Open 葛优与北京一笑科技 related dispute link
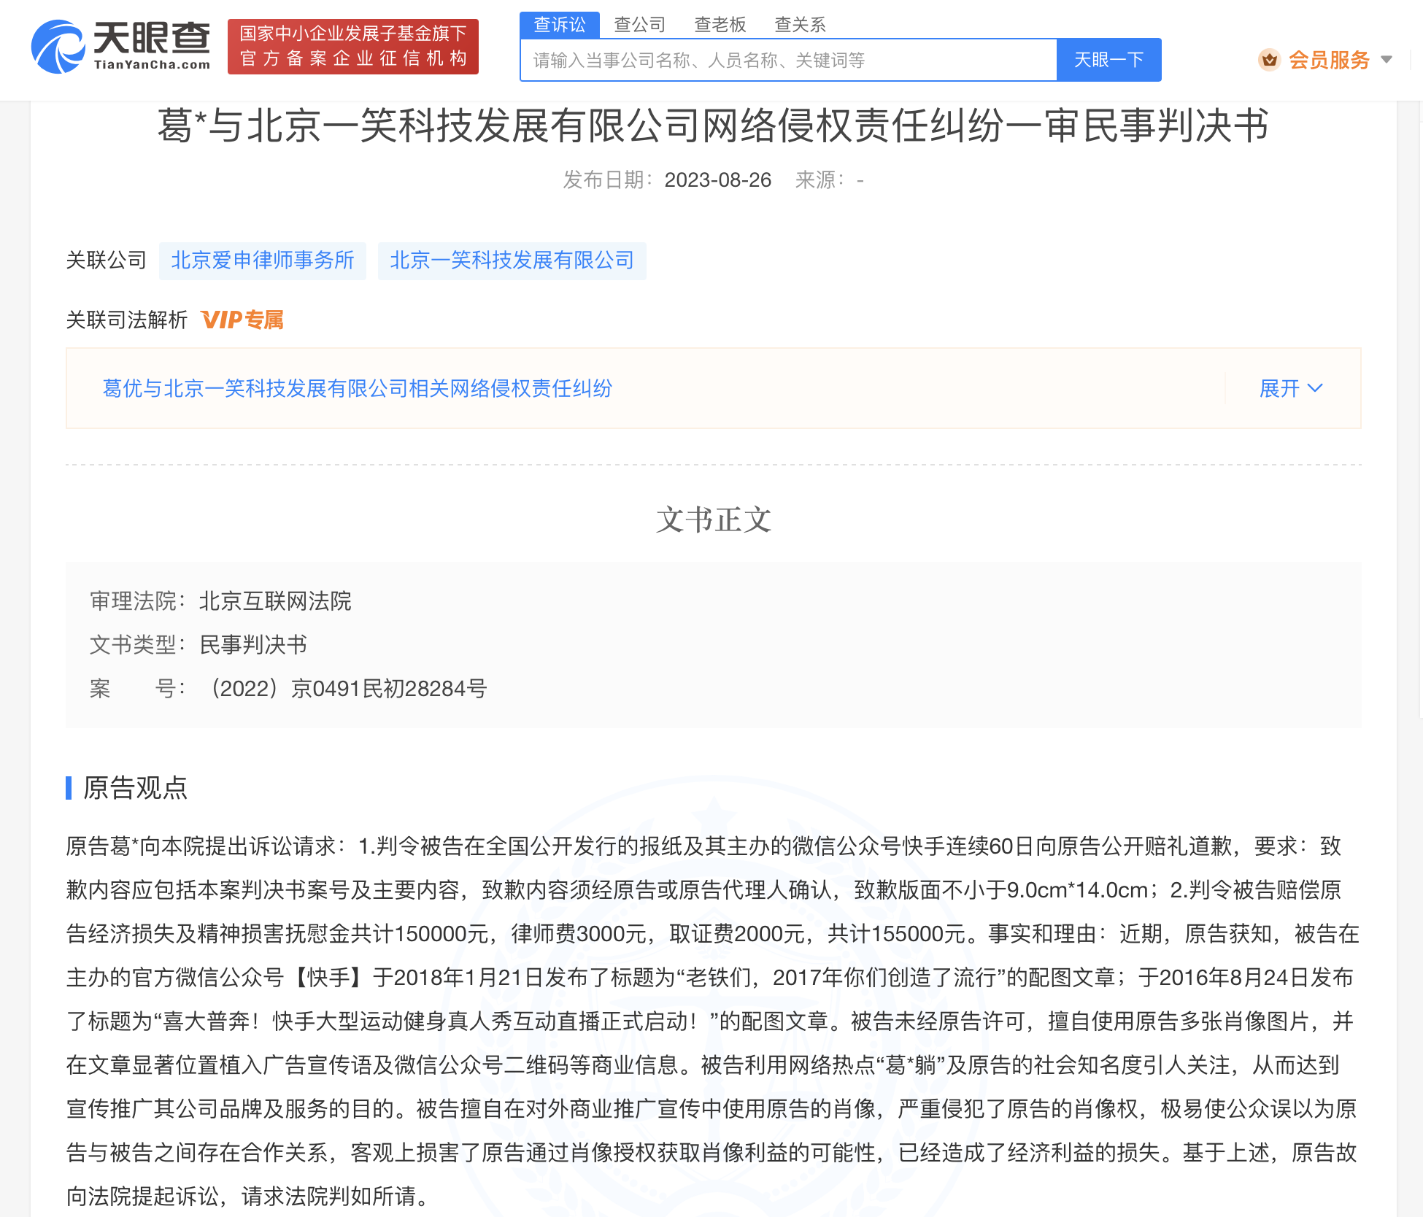The image size is (1423, 1217). click(x=358, y=388)
